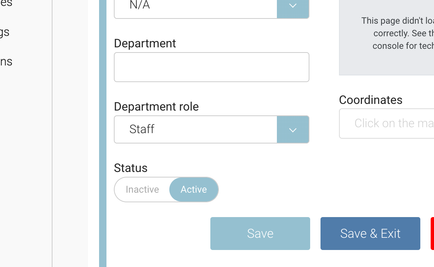Click the Department role chevron arrow
Image resolution: width=434 pixels, height=267 pixels.
tap(293, 130)
